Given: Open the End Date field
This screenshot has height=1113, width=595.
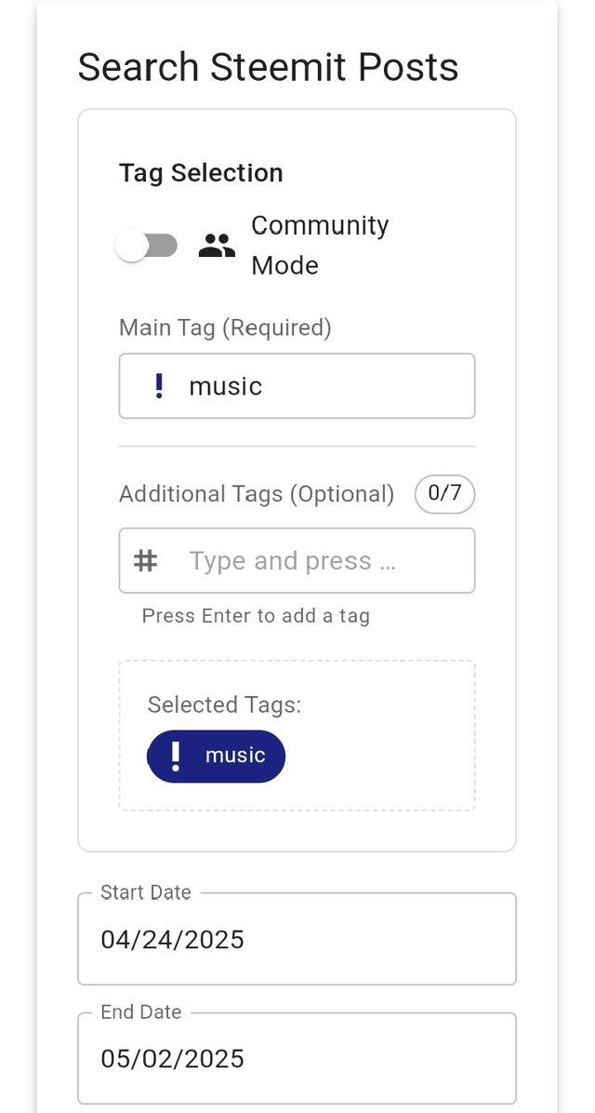Looking at the screenshot, I should click(x=297, y=1058).
